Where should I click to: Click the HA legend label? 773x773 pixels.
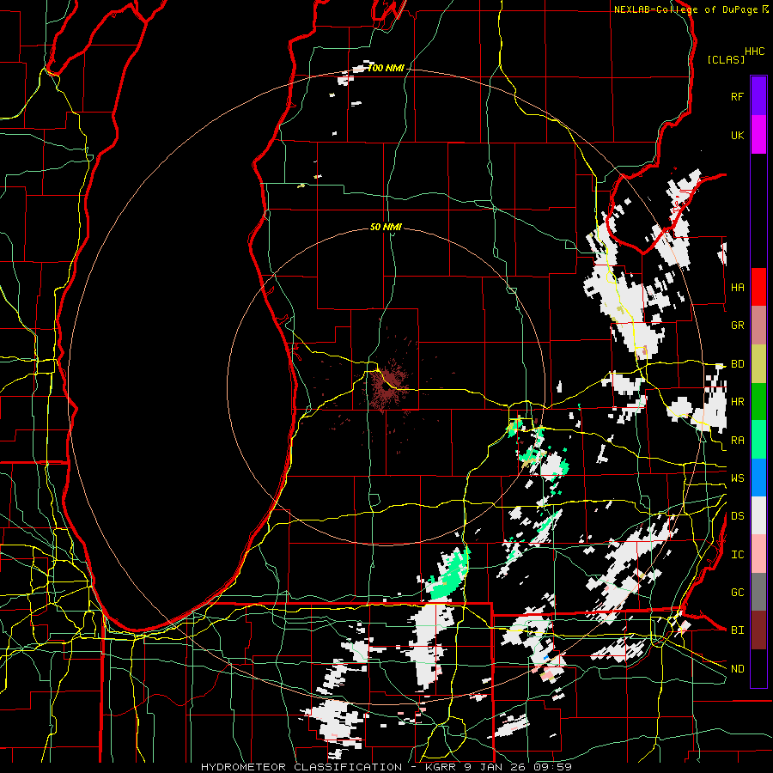tap(737, 287)
